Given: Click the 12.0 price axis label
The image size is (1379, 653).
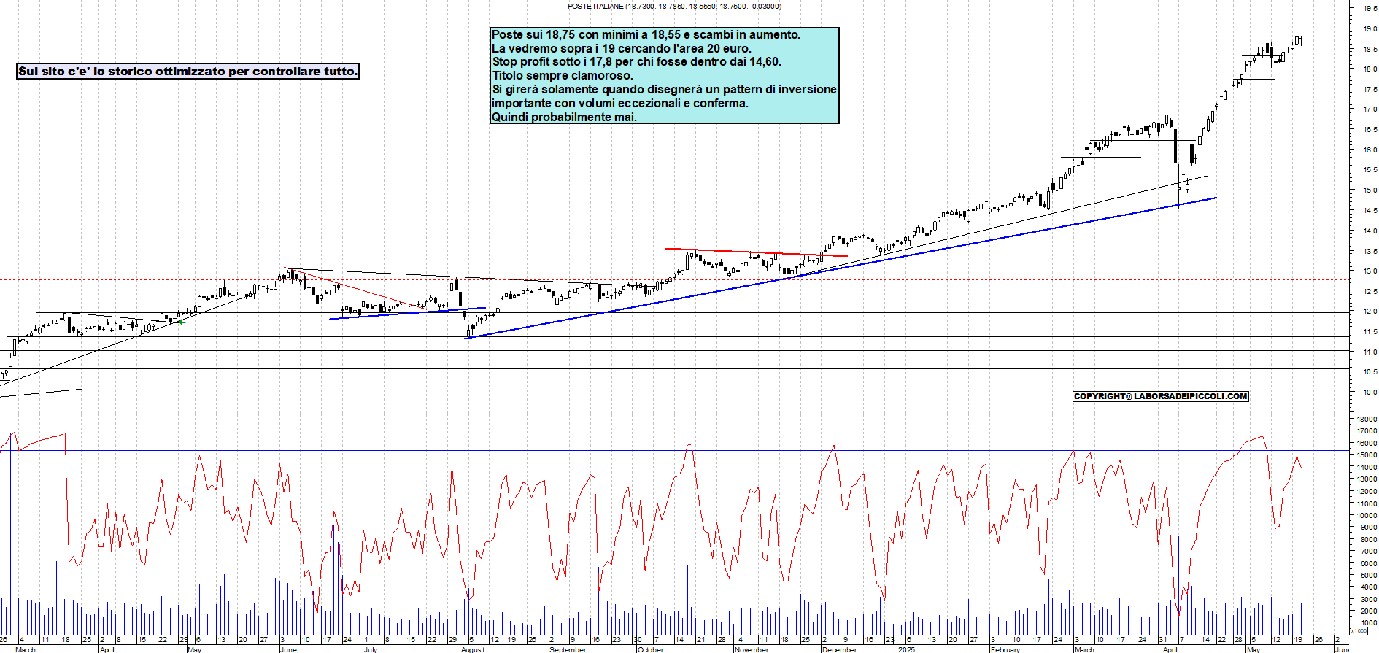Looking at the screenshot, I should tap(1370, 312).
